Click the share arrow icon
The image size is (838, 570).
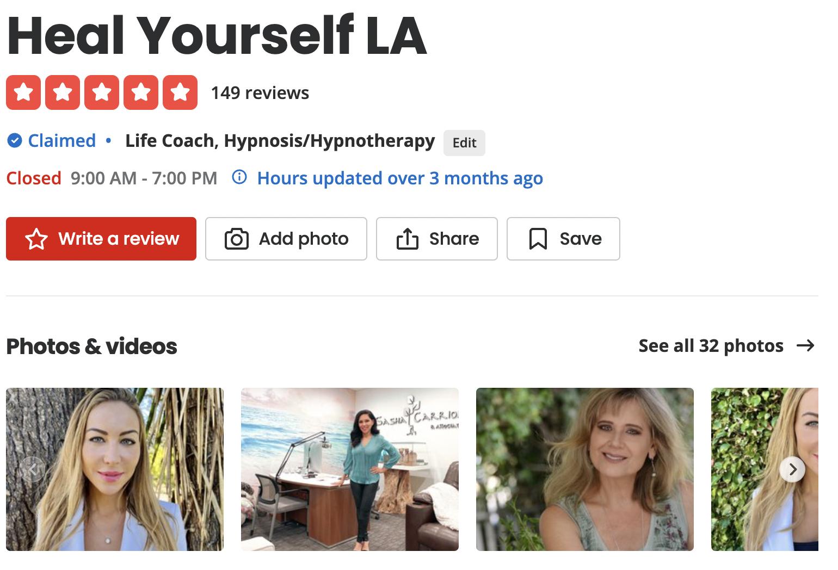click(408, 239)
